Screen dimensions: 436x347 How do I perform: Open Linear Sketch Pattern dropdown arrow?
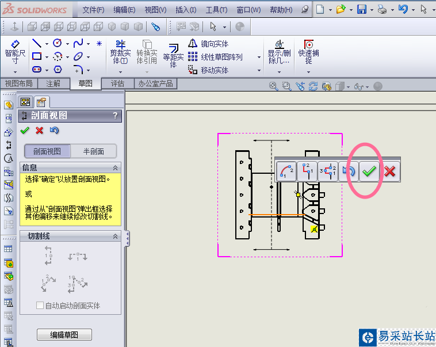[259, 57]
